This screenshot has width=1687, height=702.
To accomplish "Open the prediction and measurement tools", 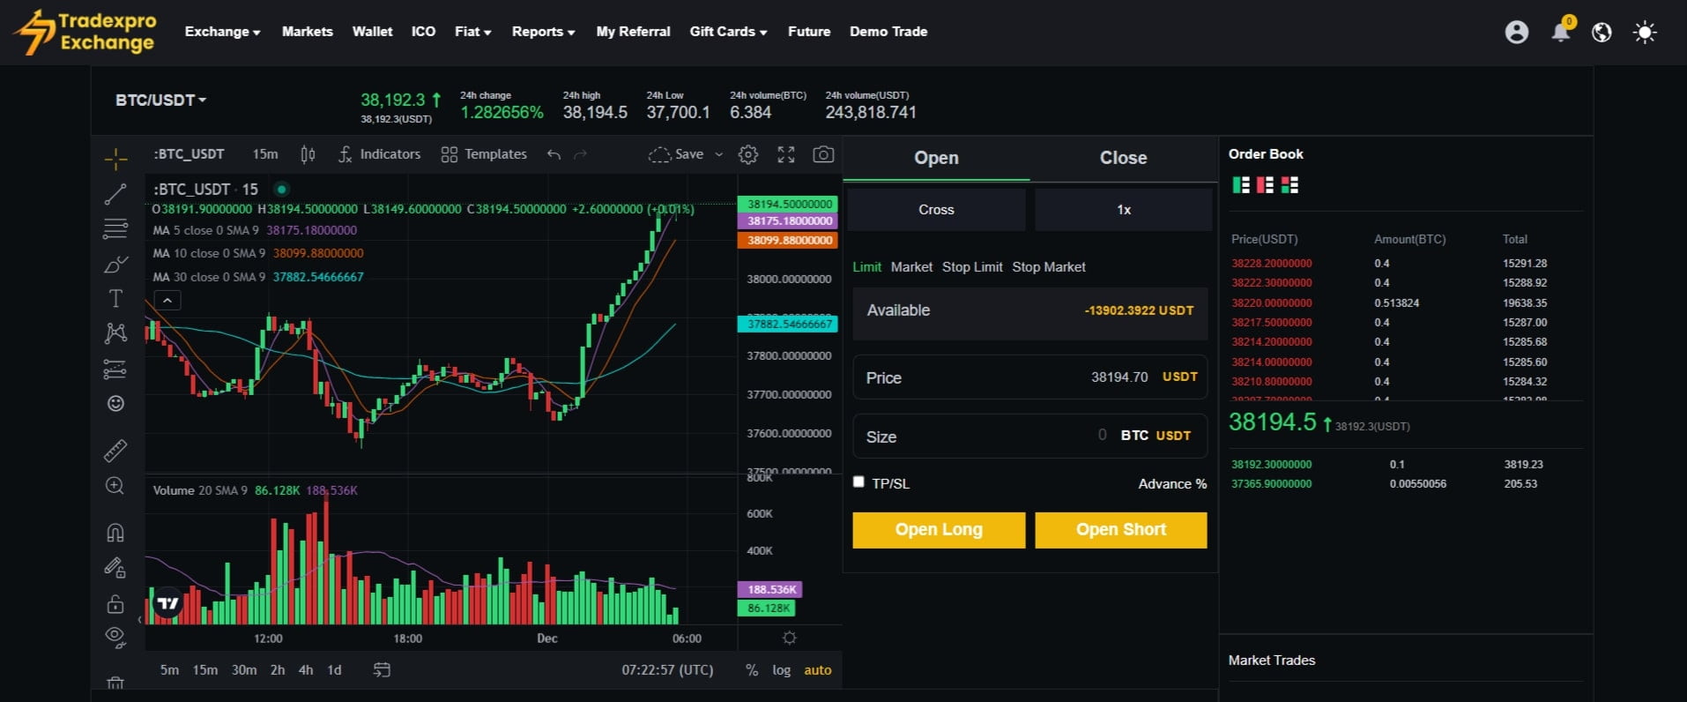I will click(115, 369).
